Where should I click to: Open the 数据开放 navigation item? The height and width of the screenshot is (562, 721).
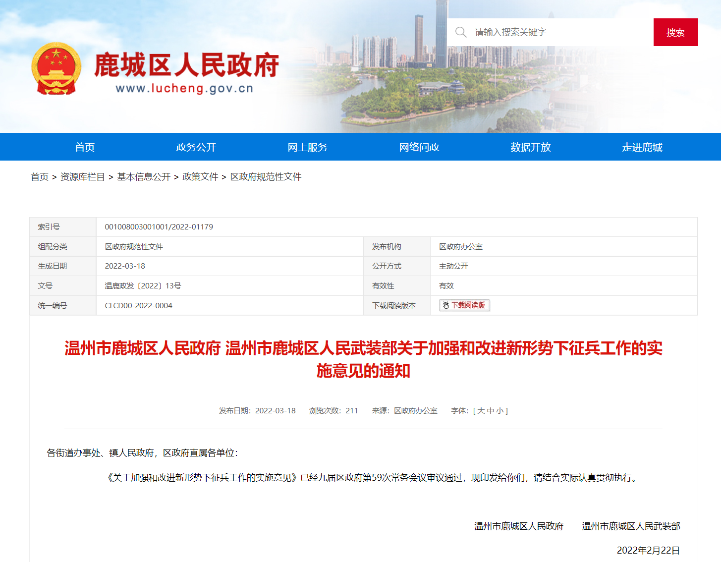pos(531,147)
